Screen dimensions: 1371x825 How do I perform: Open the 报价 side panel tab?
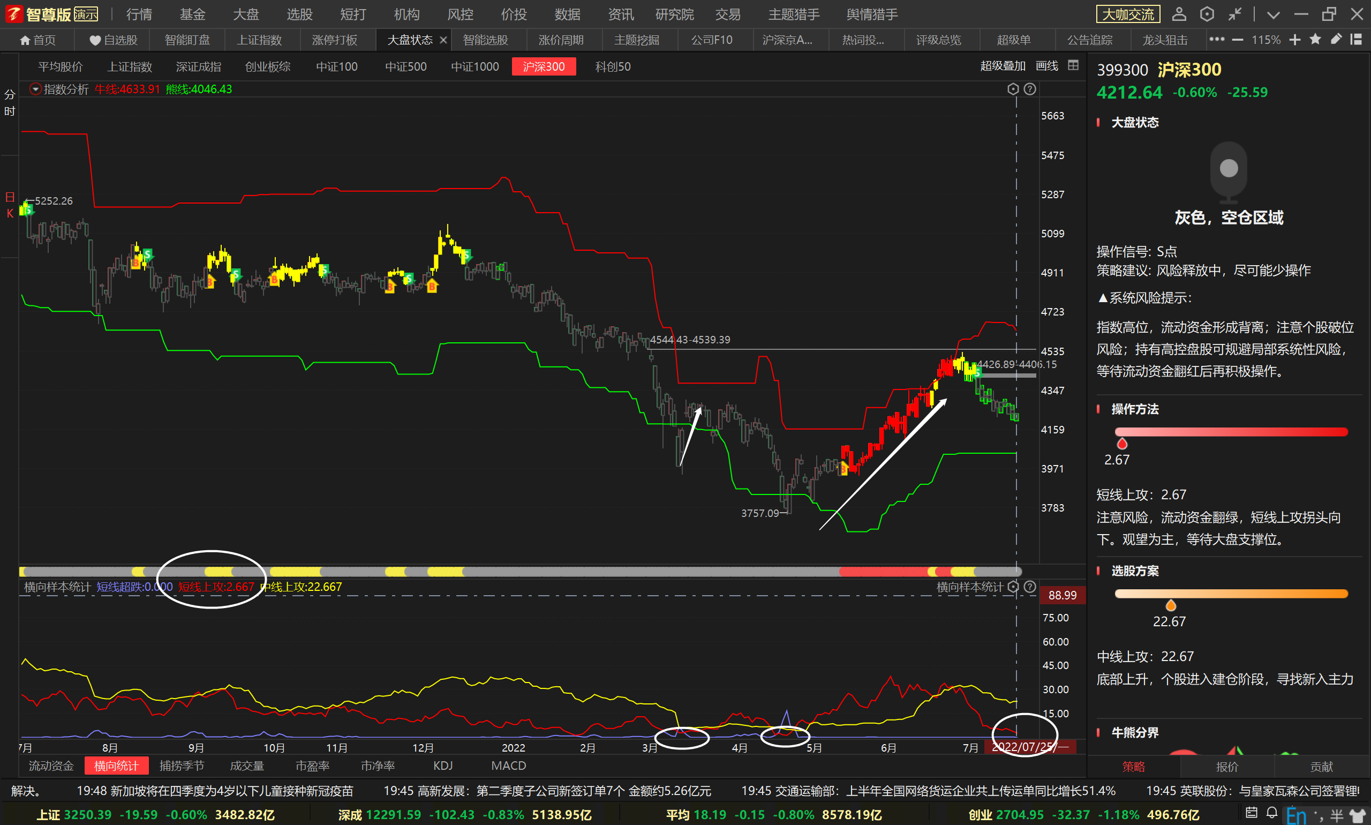(x=1226, y=767)
